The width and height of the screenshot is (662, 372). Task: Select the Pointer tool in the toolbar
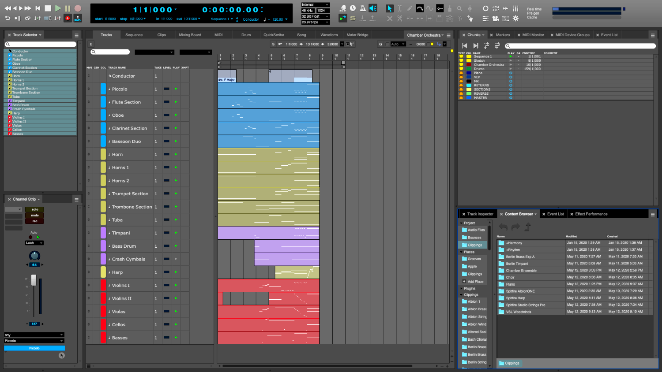(x=390, y=8)
